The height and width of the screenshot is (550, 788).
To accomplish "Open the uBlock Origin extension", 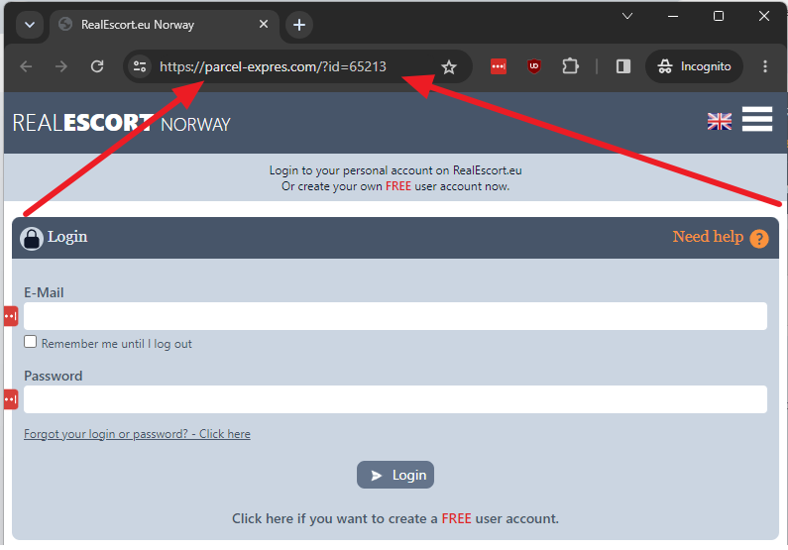I will [533, 66].
